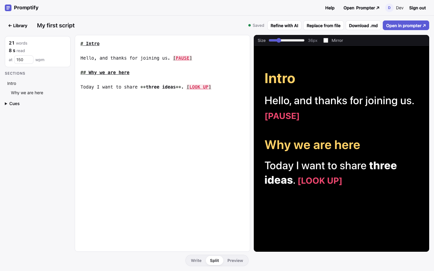Switch to the Write view tab

[196, 260]
